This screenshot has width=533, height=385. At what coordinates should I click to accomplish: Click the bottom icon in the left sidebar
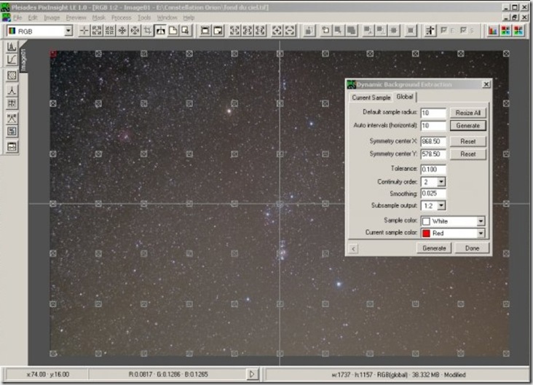coord(12,146)
